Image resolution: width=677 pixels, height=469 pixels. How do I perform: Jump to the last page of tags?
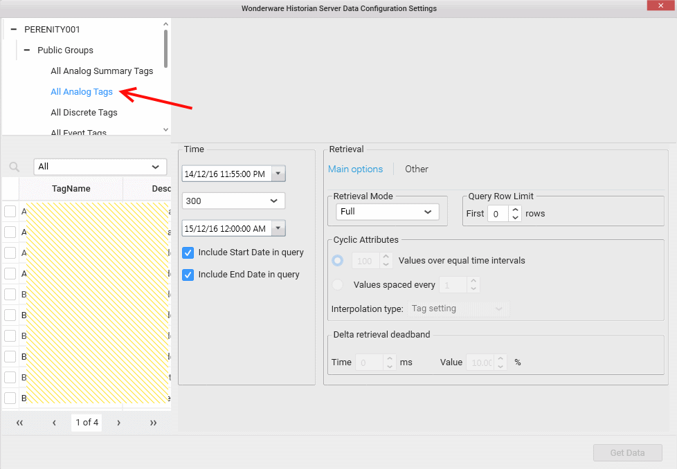point(153,423)
